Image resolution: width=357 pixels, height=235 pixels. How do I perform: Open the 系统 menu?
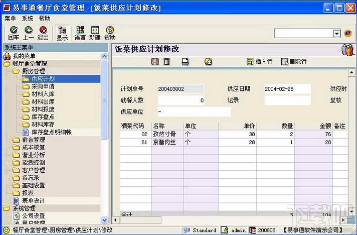pos(27,19)
